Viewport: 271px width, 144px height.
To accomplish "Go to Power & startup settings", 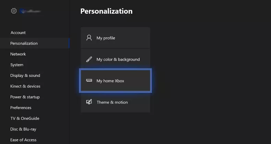I will [25, 97].
